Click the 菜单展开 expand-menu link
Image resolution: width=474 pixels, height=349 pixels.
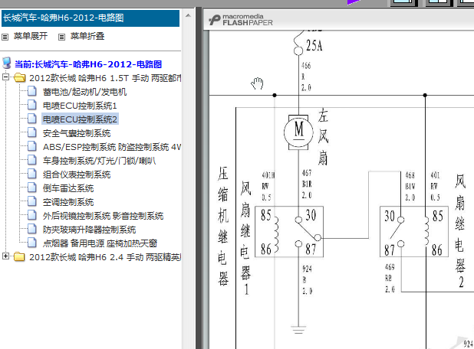pyautogui.click(x=31, y=36)
